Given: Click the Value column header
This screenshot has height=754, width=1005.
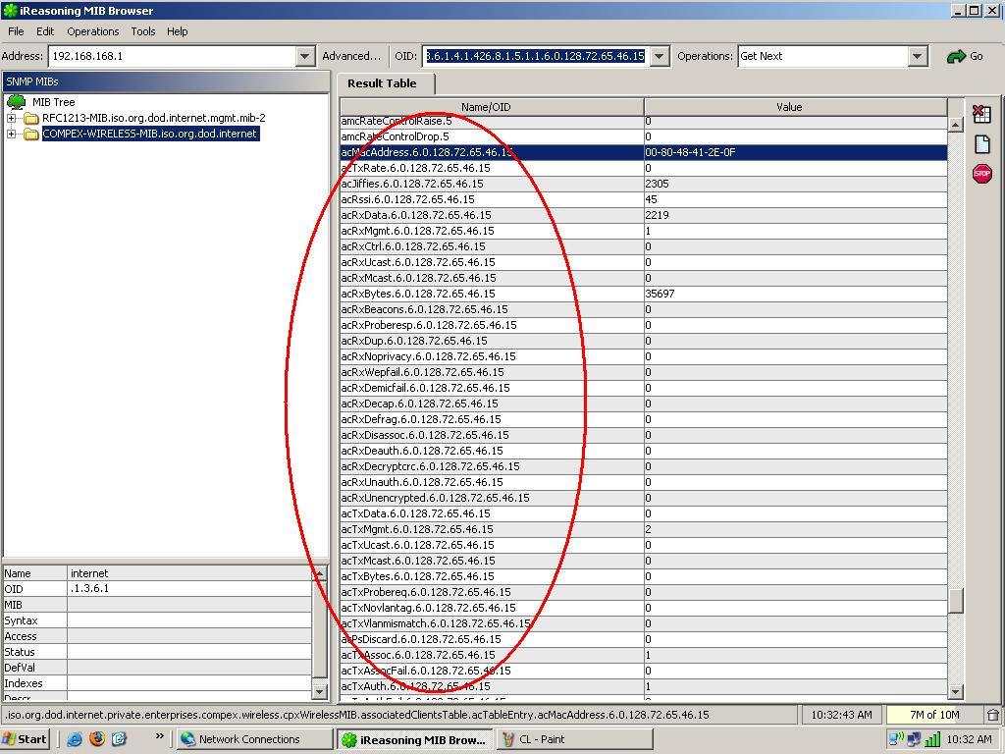Looking at the screenshot, I should (x=789, y=107).
